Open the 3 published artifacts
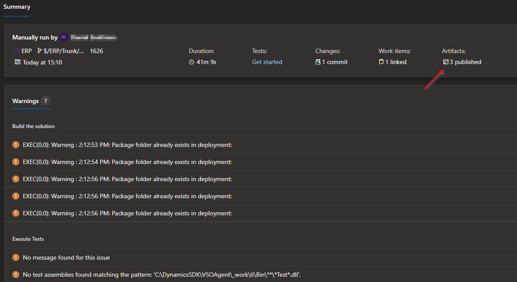The width and height of the screenshot is (517, 282). coord(465,62)
